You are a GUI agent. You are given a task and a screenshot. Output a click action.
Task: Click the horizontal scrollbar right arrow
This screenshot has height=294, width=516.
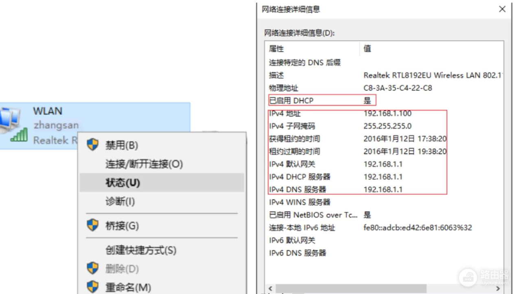point(499,289)
